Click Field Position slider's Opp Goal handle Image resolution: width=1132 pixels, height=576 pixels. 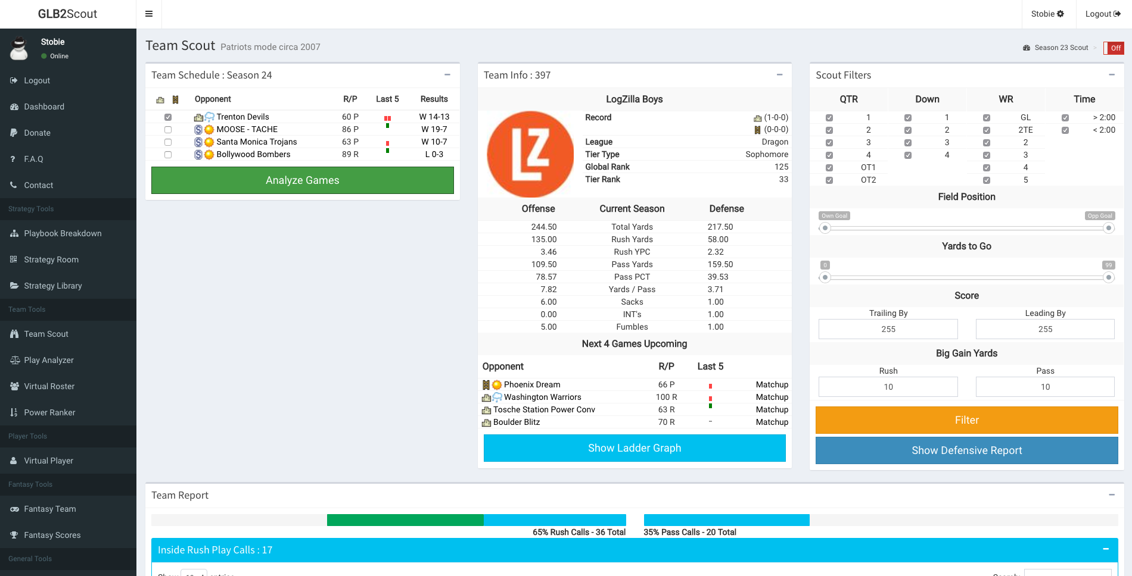point(1108,228)
